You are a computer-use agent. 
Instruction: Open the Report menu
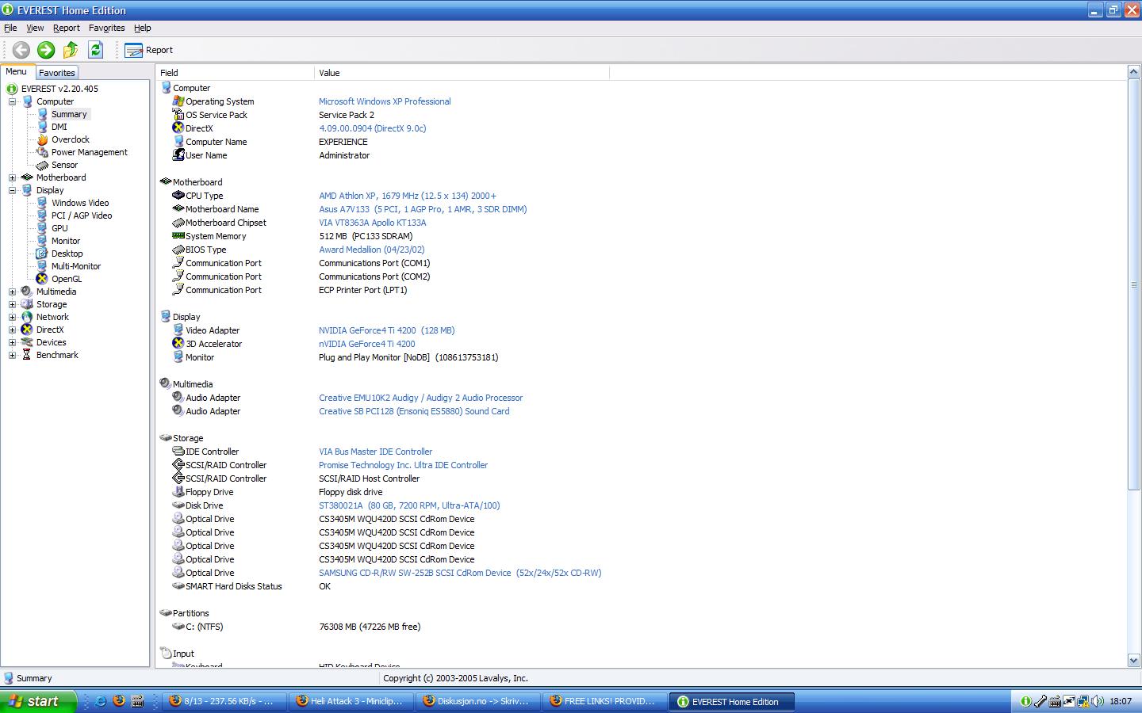[67, 28]
